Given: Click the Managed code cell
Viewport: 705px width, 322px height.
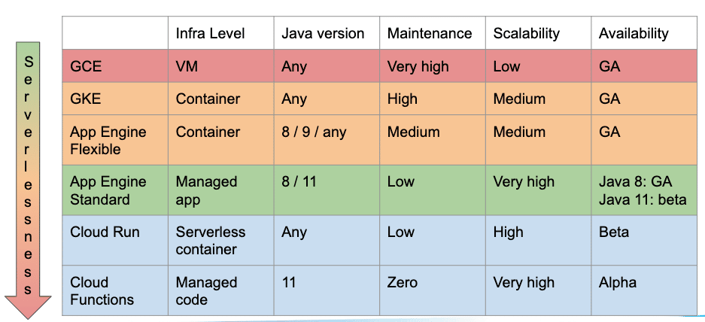Looking at the screenshot, I should pos(221,290).
